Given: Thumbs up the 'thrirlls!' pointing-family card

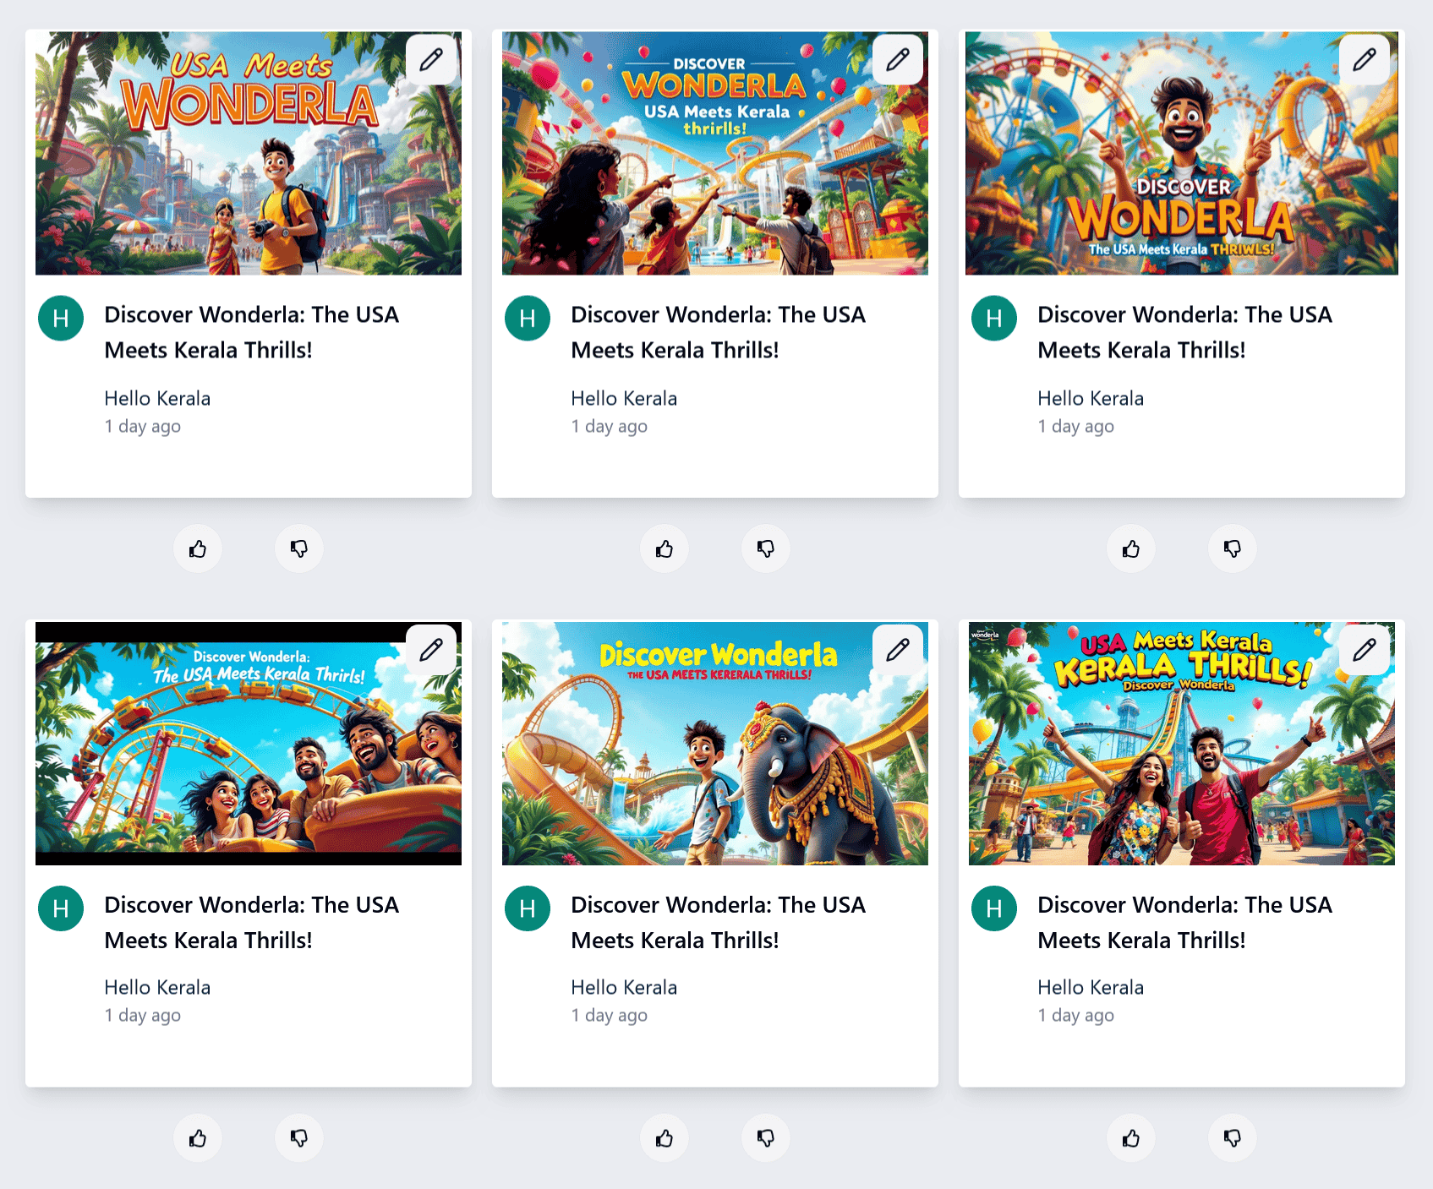Looking at the screenshot, I should pyautogui.click(x=665, y=549).
